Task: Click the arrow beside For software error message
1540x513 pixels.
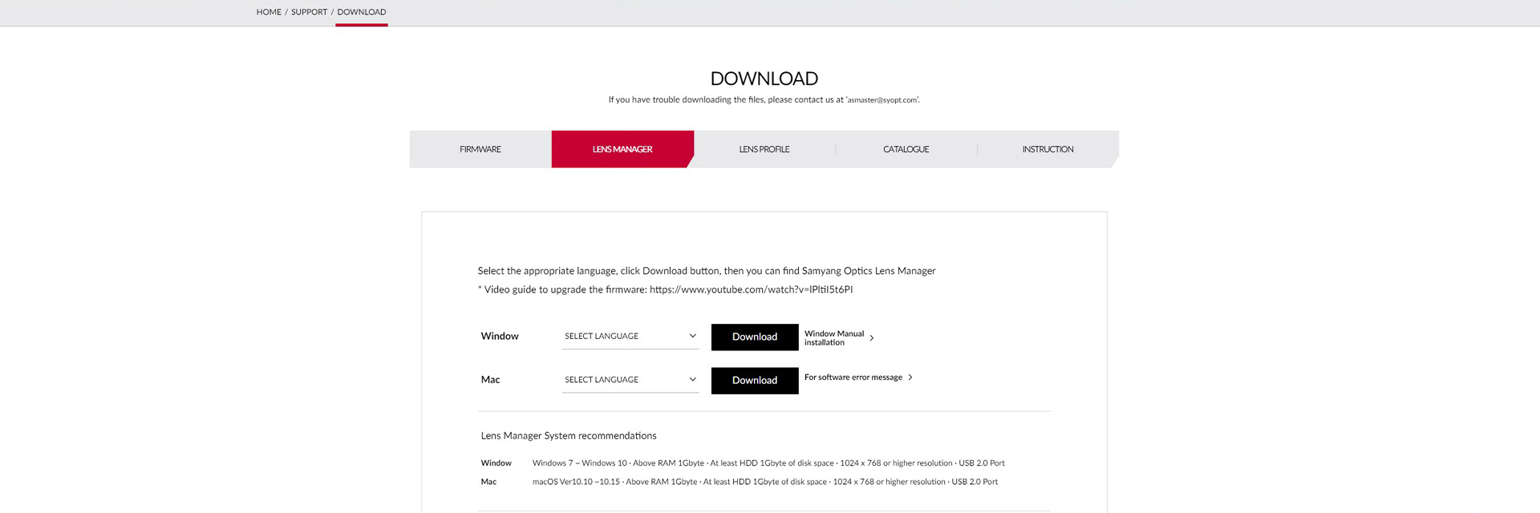Action: point(910,378)
